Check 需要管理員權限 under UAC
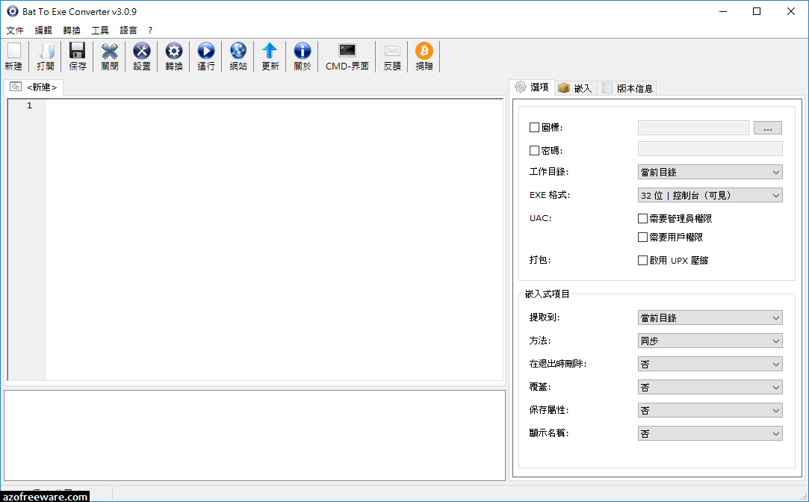This screenshot has width=809, height=502. pyautogui.click(x=642, y=219)
